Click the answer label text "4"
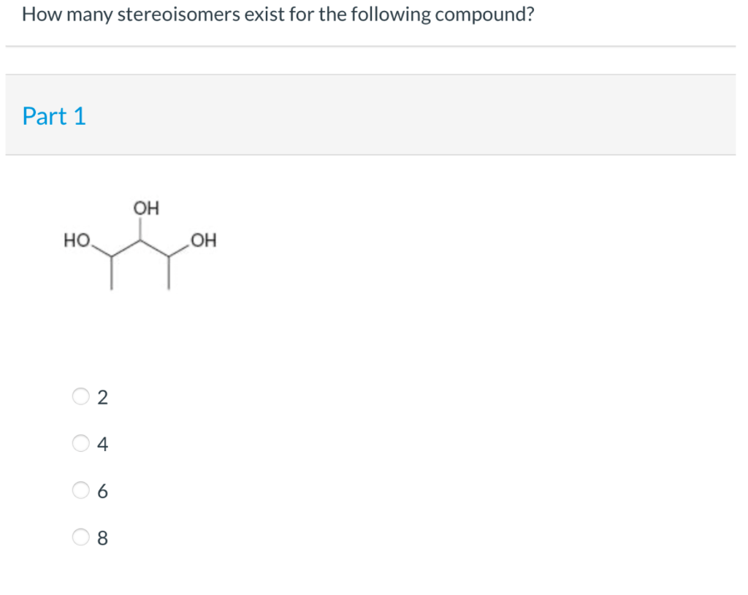748x595 pixels. click(102, 444)
